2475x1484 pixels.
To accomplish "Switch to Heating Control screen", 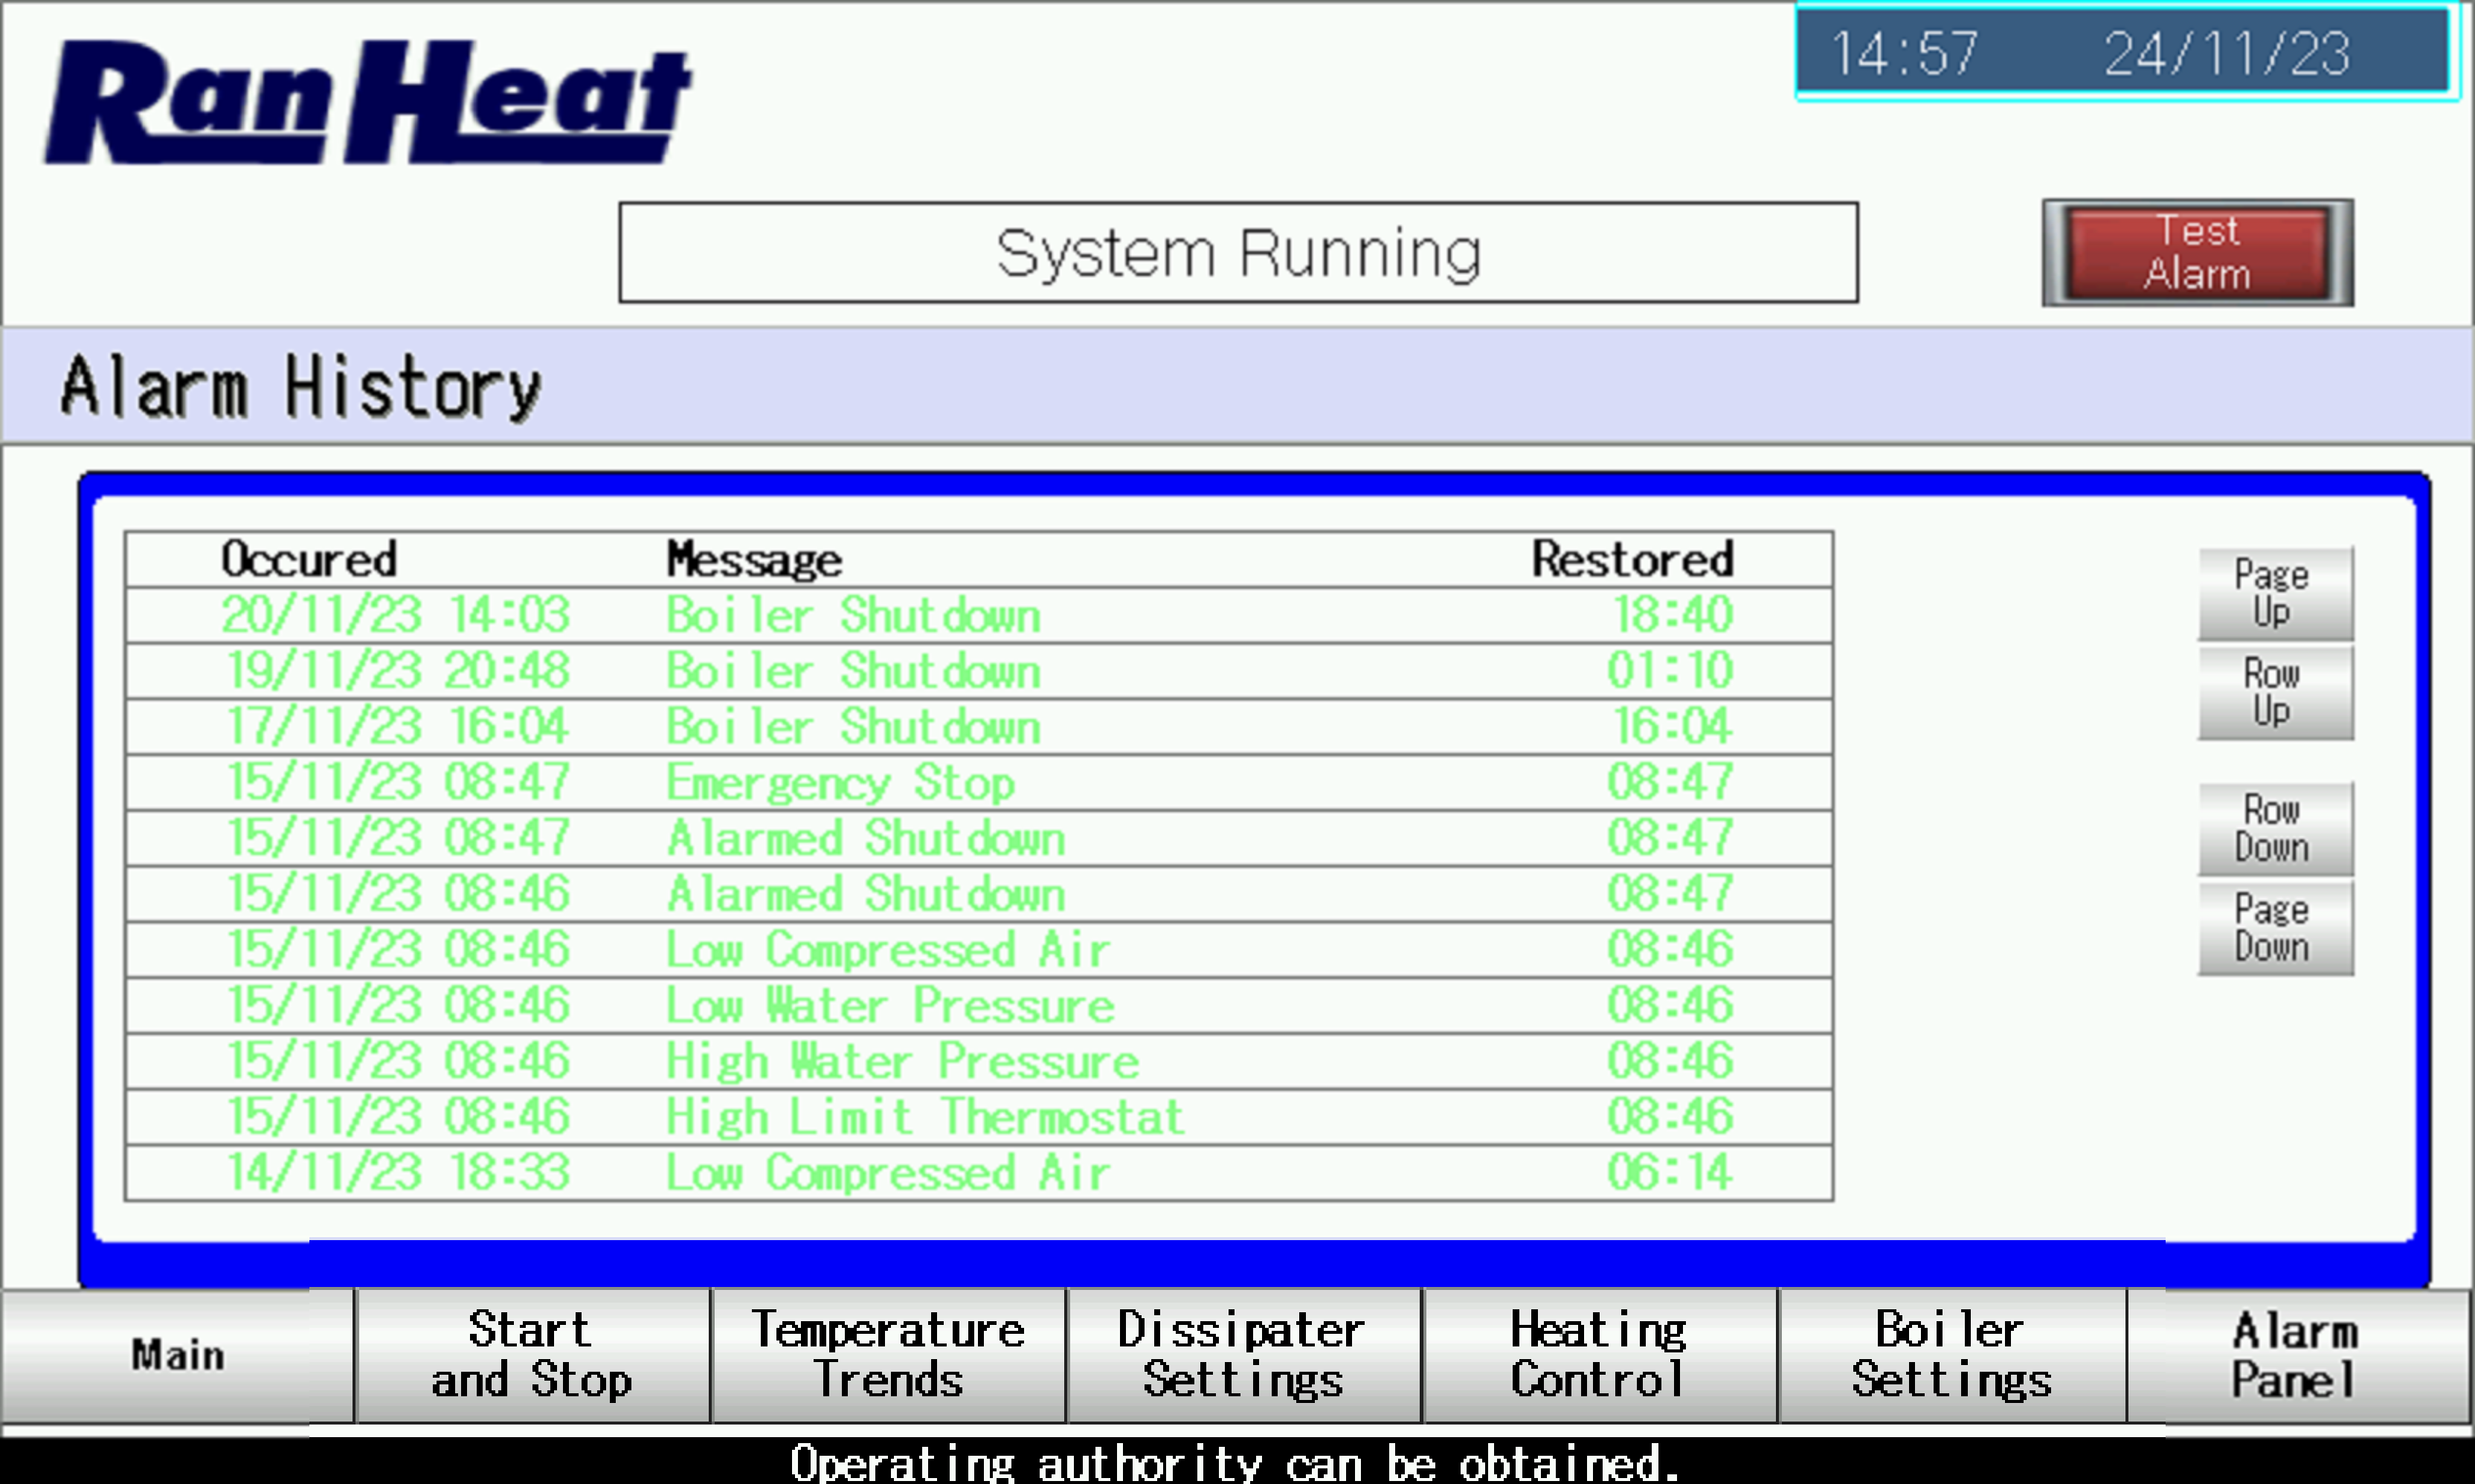I will tap(1599, 1355).
